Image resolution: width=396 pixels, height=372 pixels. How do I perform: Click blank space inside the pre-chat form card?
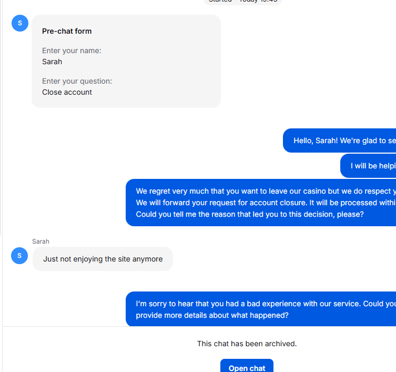168,63
